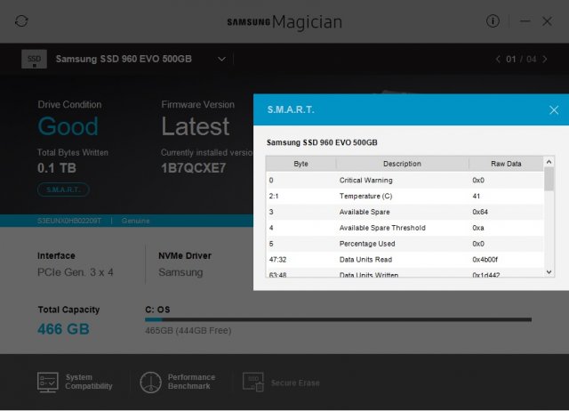Open the S.M.A.R.T. button under Total Bytes Written
Viewport: 569px width, 411px height.
click(63, 189)
